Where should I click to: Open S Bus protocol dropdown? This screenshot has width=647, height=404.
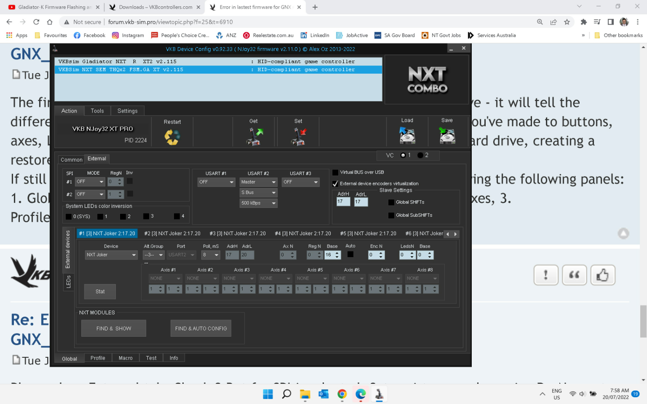pyautogui.click(x=258, y=193)
